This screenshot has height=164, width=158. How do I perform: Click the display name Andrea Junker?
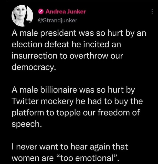point(66,12)
